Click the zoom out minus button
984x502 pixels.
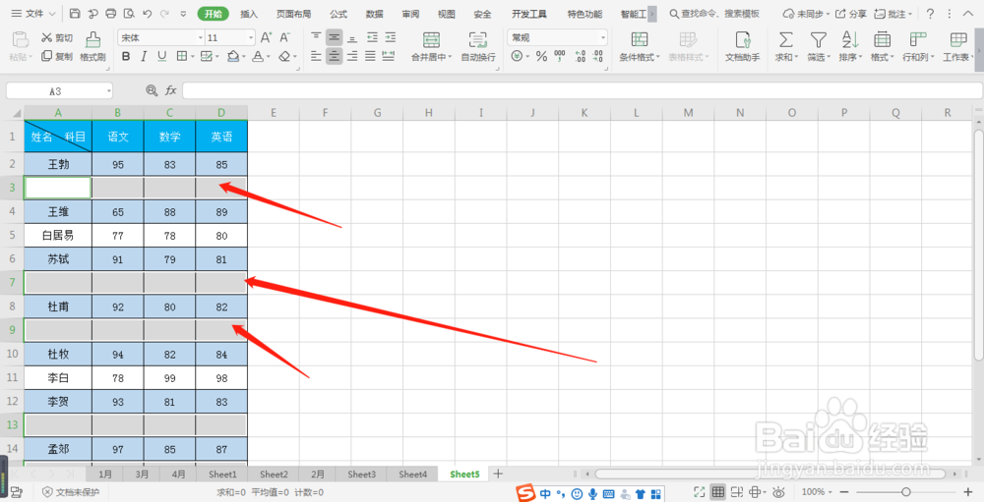click(x=844, y=492)
